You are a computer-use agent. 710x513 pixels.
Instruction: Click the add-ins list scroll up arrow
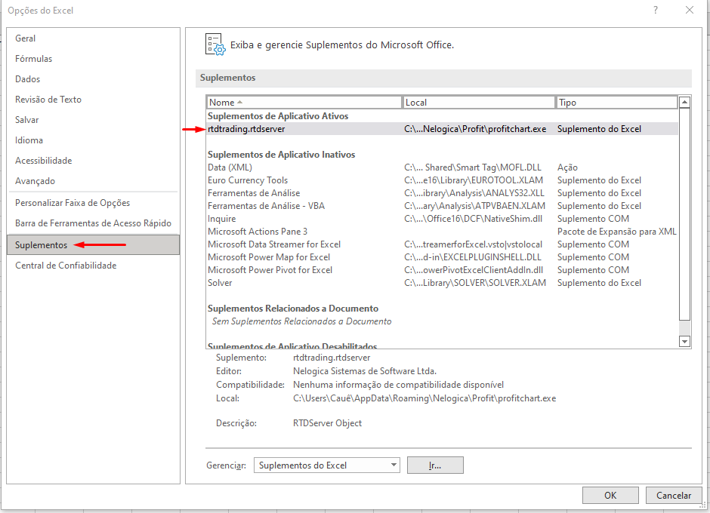(684, 103)
